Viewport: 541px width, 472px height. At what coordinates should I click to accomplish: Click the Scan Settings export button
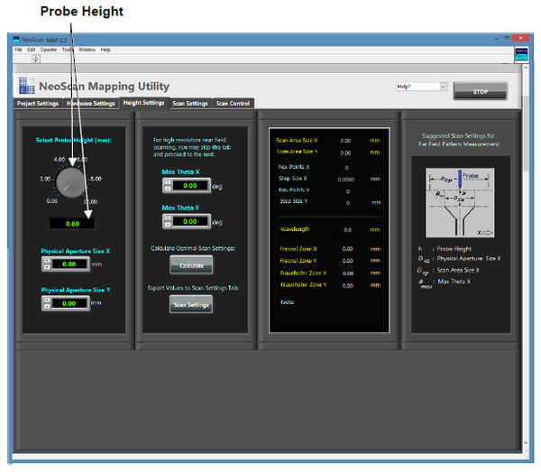[191, 305]
